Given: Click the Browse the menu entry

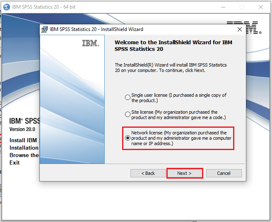Looking at the screenshot, I should coord(24,155).
